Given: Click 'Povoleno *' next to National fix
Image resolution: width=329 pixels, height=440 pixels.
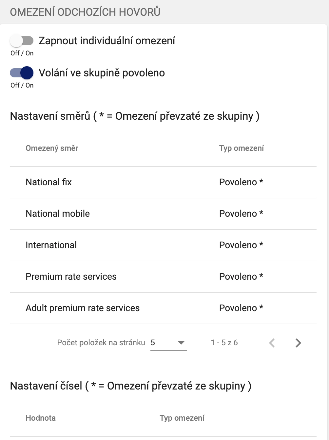Looking at the screenshot, I should 241,182.
